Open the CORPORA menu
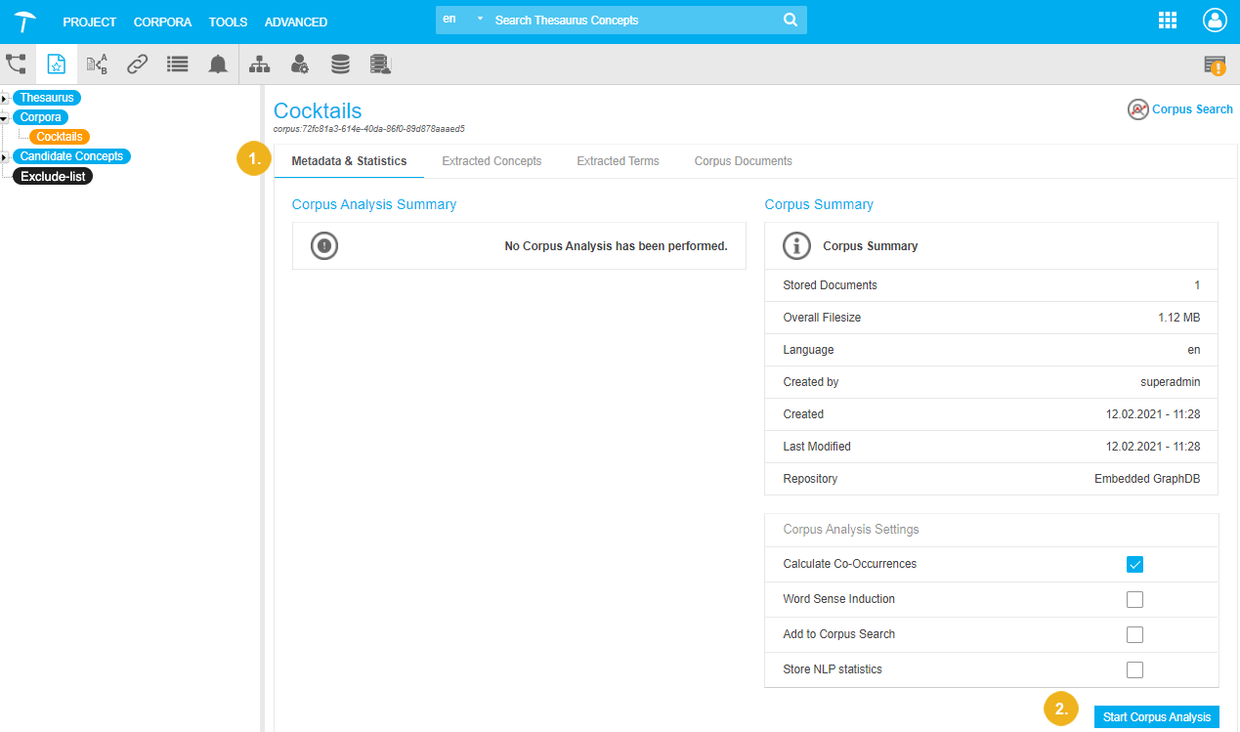The image size is (1240, 732). [162, 22]
